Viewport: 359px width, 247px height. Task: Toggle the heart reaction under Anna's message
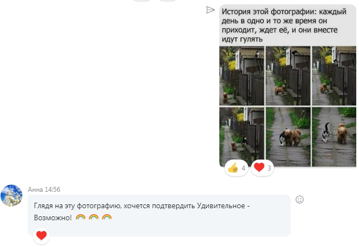click(x=41, y=236)
